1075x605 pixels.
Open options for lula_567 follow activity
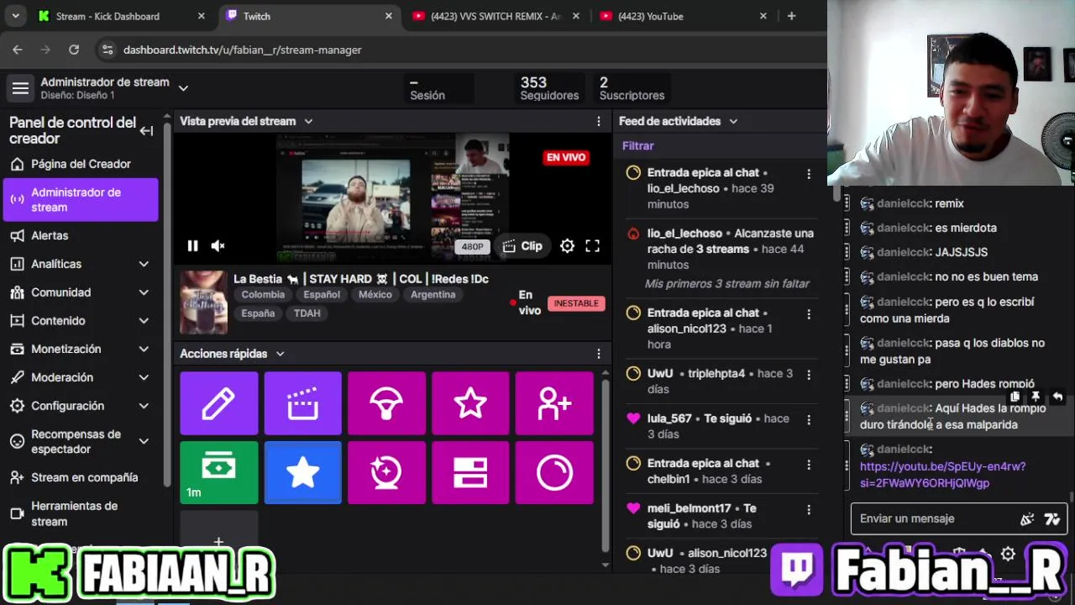click(809, 419)
